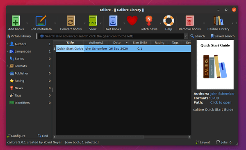Expand the Languages tree node
246x150 pixels.
[7, 51]
